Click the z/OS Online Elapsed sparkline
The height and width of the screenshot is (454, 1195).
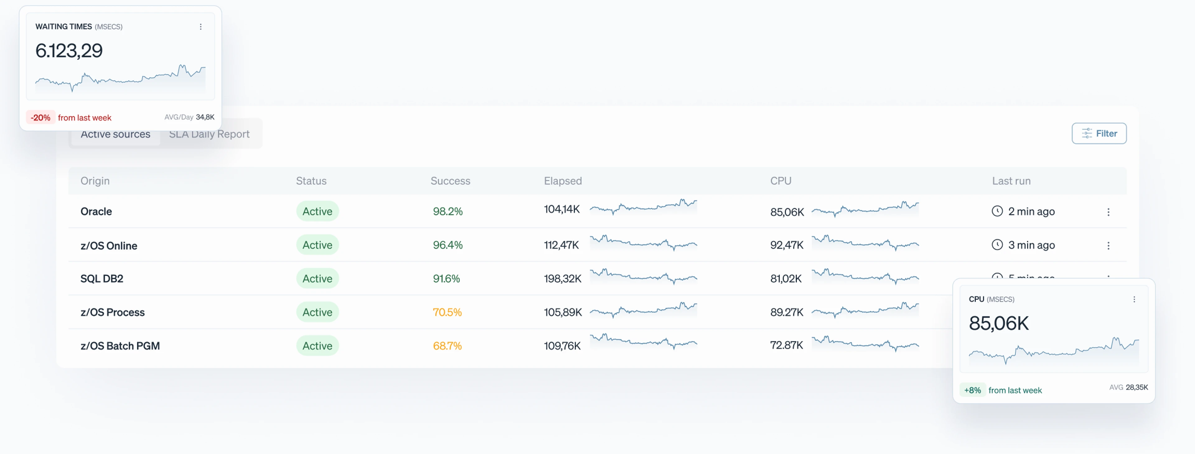click(643, 243)
